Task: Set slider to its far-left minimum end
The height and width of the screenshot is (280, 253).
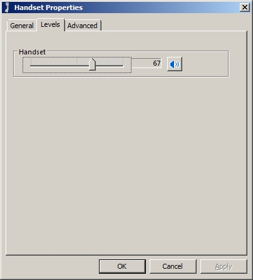Action: point(31,66)
